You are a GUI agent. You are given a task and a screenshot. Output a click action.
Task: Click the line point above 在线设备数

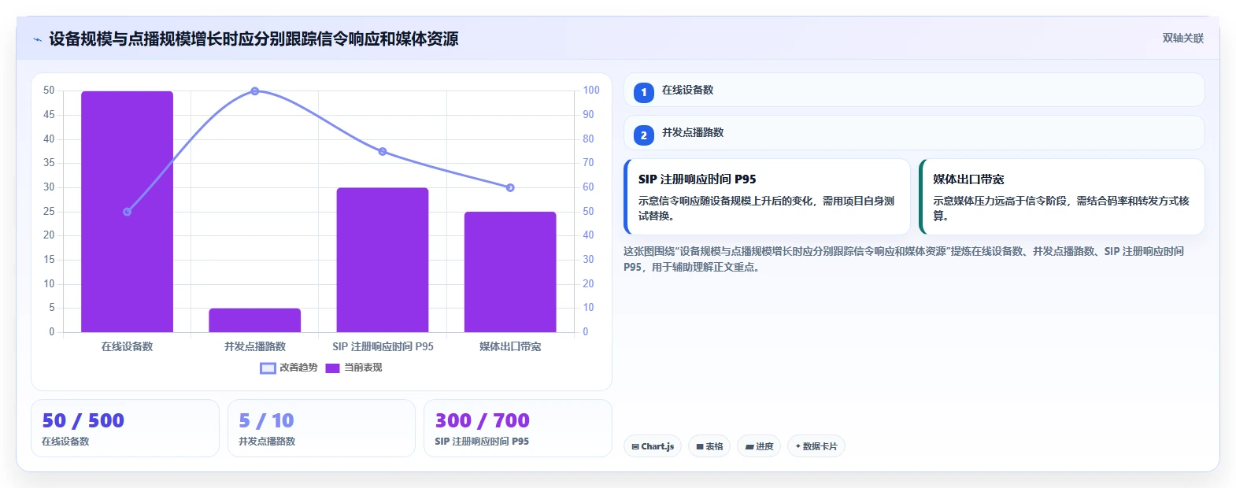127,212
